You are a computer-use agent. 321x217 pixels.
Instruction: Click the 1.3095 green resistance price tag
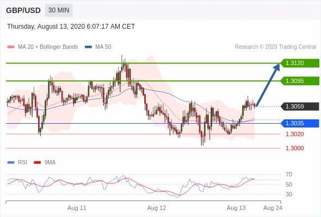tap(300, 81)
